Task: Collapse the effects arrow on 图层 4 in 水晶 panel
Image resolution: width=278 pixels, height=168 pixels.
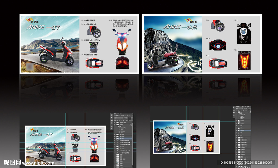Action: 250,112
